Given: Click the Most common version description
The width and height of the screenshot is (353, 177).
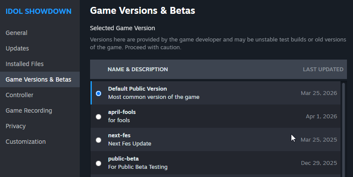Looking at the screenshot, I should 153,97.
